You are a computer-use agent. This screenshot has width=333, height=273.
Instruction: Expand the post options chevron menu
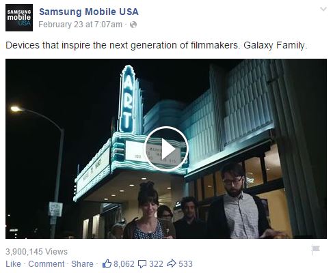323,9
